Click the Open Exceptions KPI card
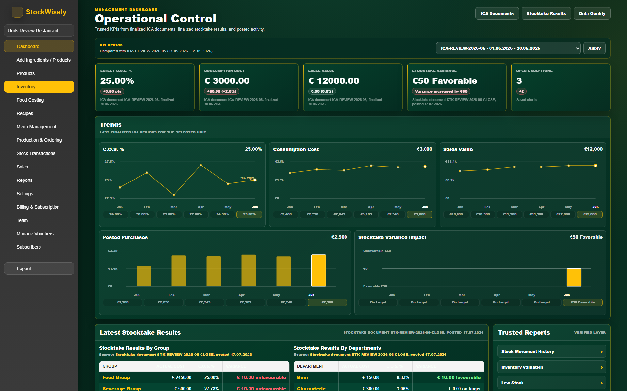 pyautogui.click(x=561, y=87)
